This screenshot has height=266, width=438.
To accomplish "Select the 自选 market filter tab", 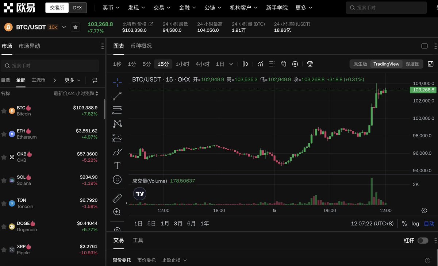I will (5, 80).
